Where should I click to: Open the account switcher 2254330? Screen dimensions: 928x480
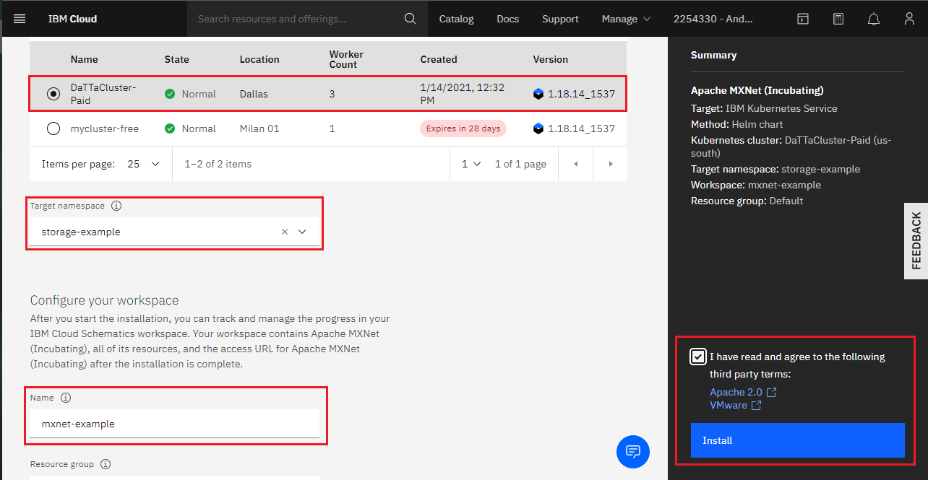tap(713, 19)
